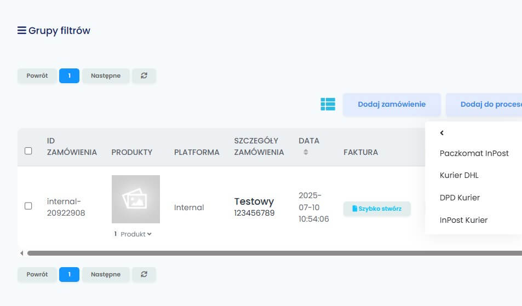Select InPost Kurier menu entry
This screenshot has width=522, height=306.
[x=463, y=220]
